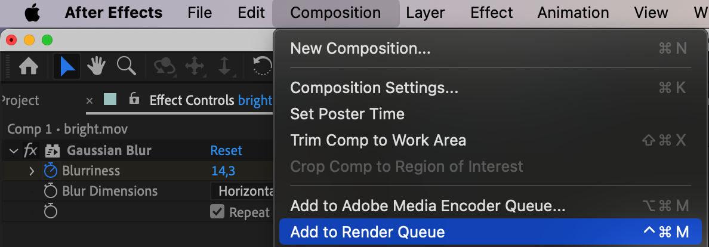Uncheck the Repeat edge pixels checkbox
This screenshot has width=709, height=247.
(x=217, y=211)
